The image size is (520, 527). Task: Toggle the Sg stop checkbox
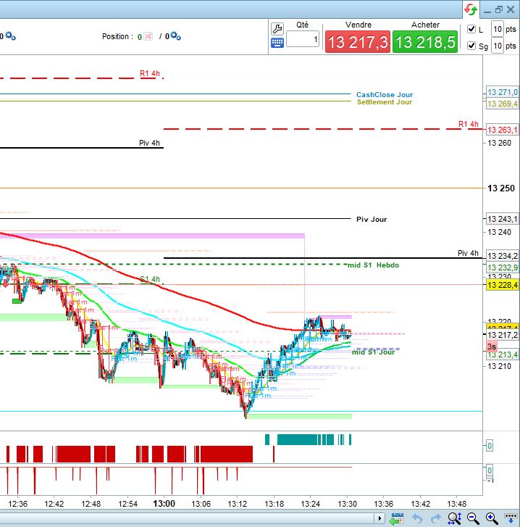coord(471,46)
